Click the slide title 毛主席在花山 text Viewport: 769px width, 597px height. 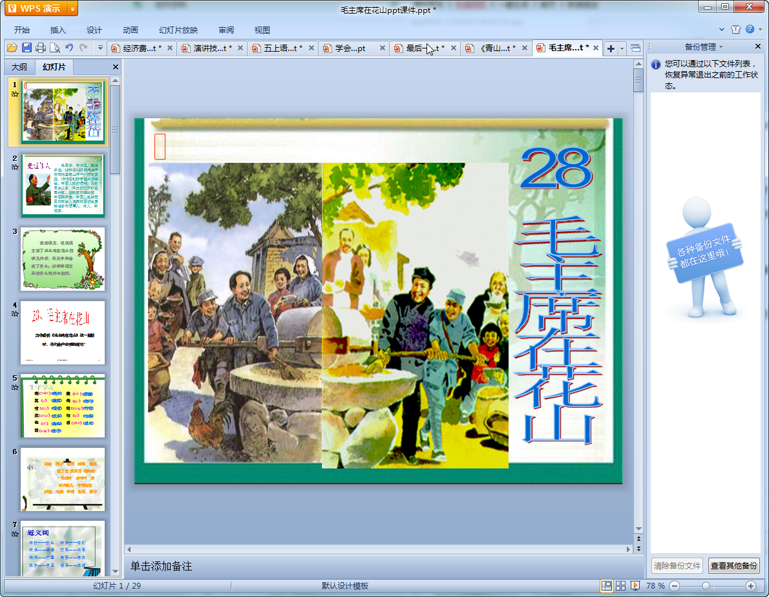(558, 331)
